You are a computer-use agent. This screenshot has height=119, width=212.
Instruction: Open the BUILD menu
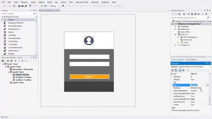[33, 2]
